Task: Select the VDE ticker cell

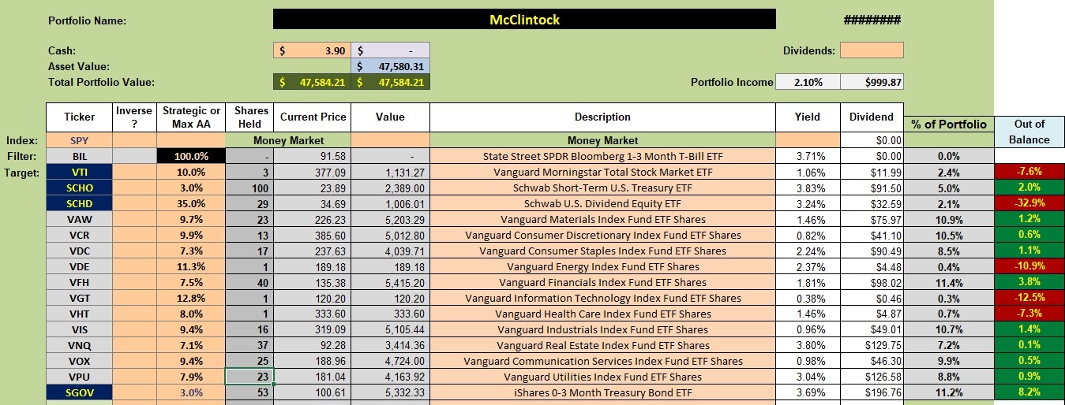Action: click(x=79, y=266)
